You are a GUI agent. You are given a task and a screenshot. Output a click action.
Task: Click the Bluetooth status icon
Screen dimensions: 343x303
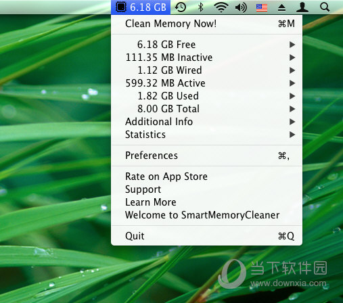201,7
